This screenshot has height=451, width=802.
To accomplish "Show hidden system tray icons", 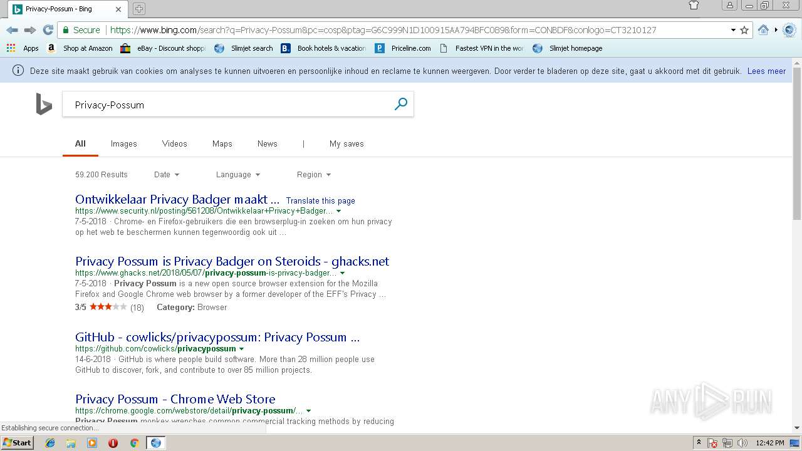I will pos(699,443).
